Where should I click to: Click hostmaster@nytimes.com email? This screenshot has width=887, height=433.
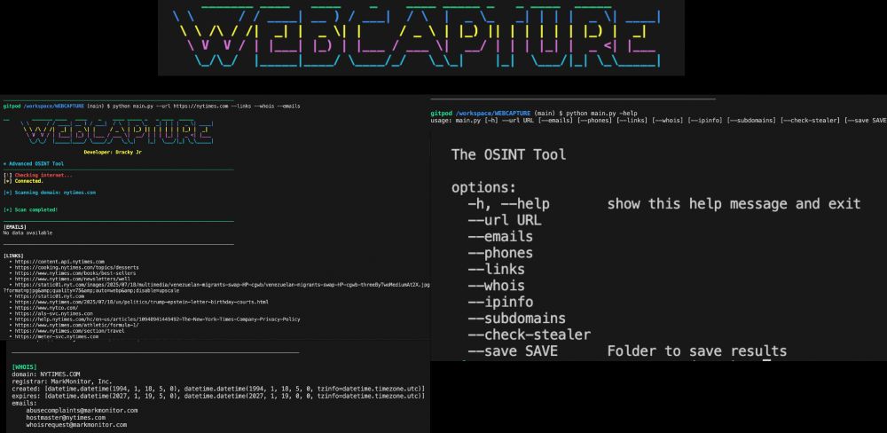(66, 417)
